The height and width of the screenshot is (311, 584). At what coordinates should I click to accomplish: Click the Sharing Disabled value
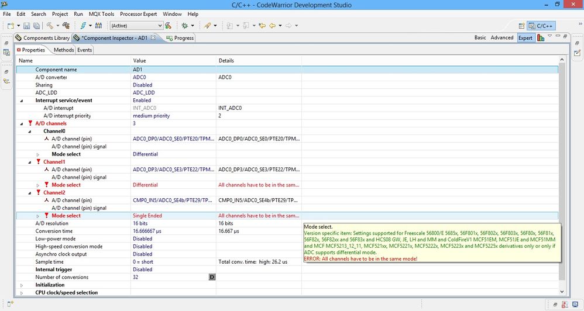[142, 85]
